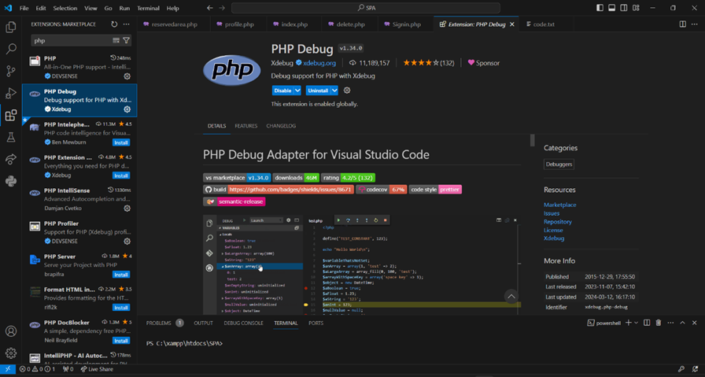Screen dimensions: 705x377
Task: Open the Search view in activity bar
Action: (11, 49)
